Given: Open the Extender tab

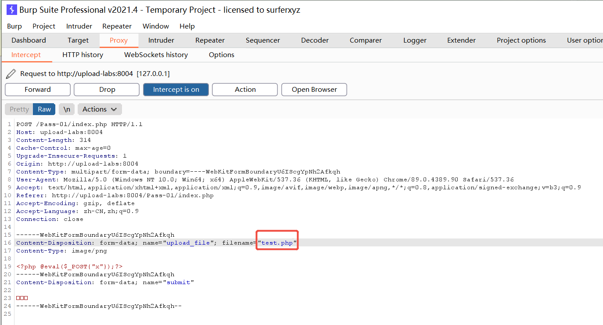Looking at the screenshot, I should pos(461,40).
